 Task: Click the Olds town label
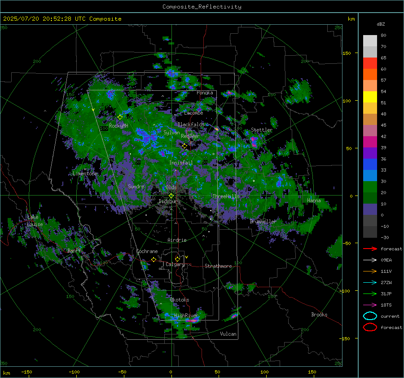[171, 187]
